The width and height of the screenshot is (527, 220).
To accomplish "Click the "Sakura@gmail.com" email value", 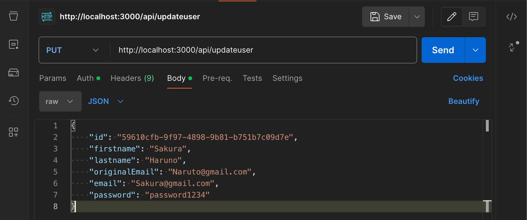I will click(x=173, y=183).
